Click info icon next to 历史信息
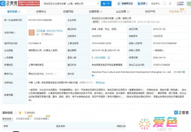Image resolution: width=191 pixels, height=132 pixels. pyautogui.click(x=185, y=12)
